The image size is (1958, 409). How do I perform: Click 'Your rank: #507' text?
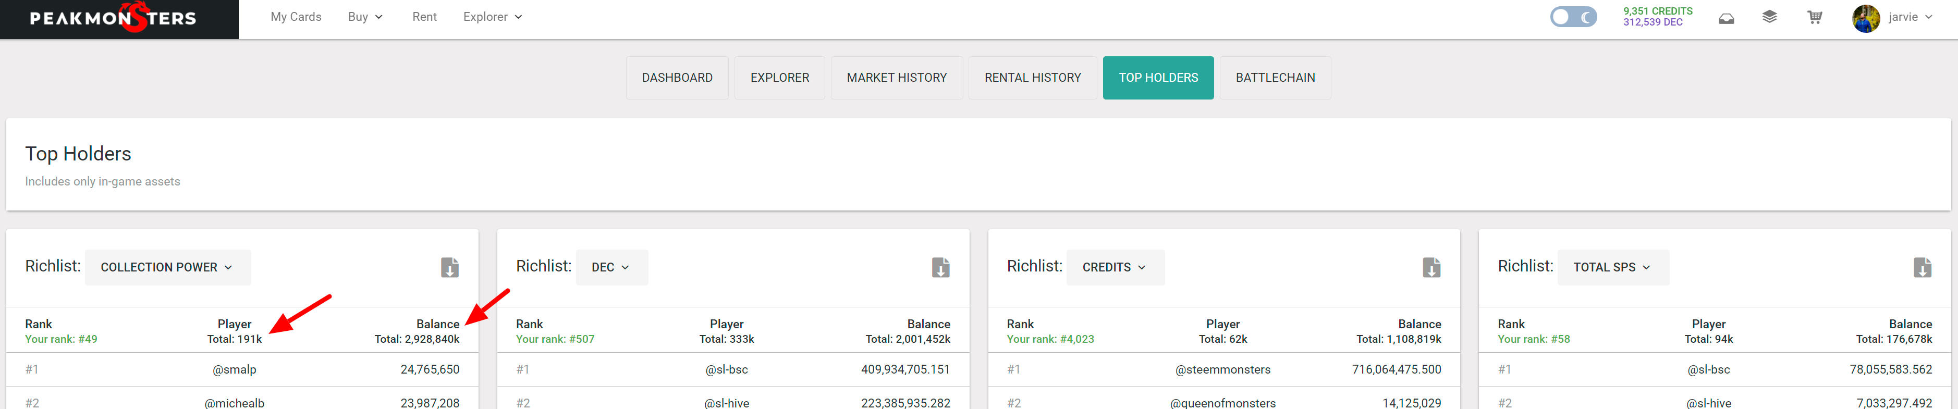(x=555, y=339)
